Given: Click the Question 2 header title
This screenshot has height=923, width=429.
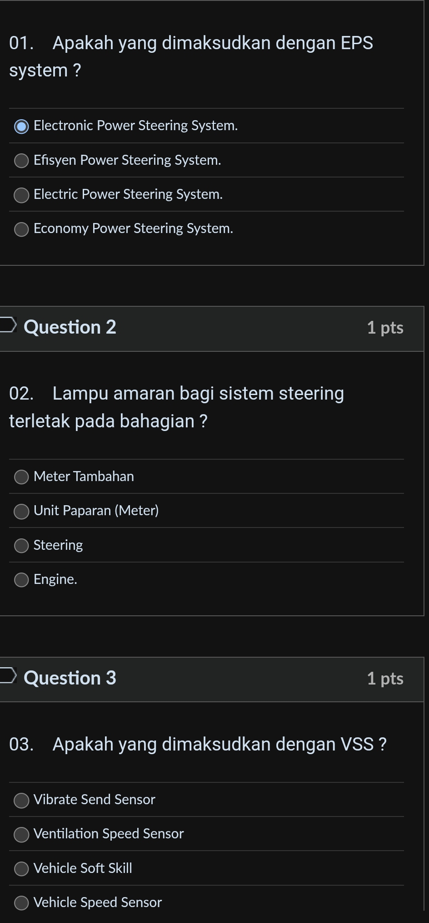Looking at the screenshot, I should (x=70, y=327).
